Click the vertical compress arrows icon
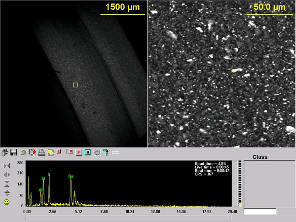296x222 pixels. 7,184
